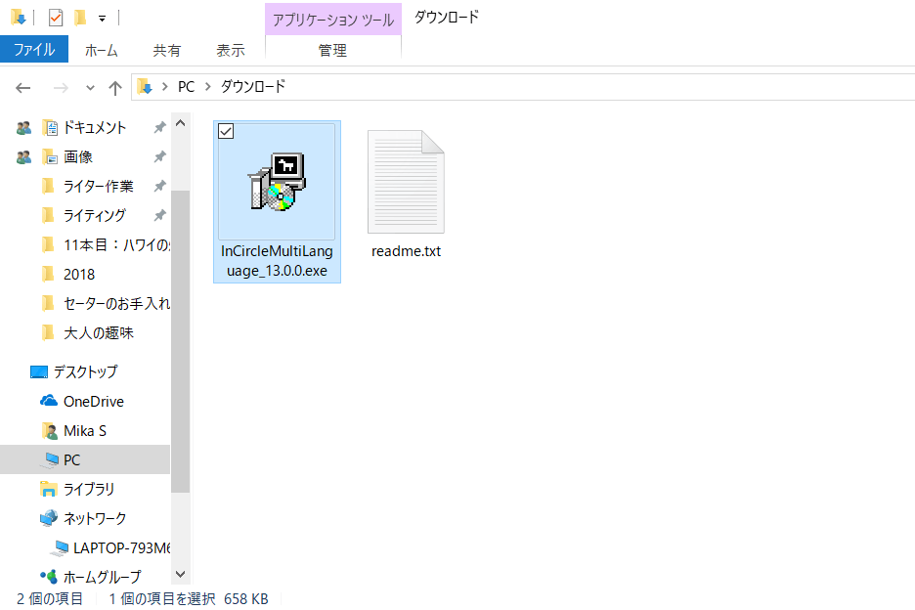Click the ネットワーク network icon in sidebar

pyautogui.click(x=49, y=518)
